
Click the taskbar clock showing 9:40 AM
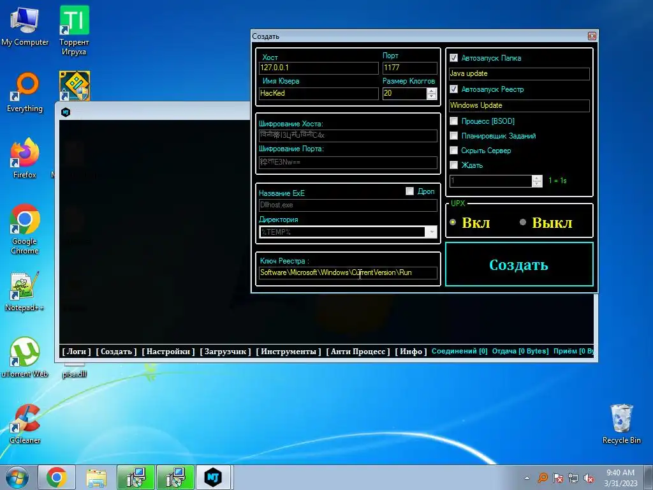point(620,478)
